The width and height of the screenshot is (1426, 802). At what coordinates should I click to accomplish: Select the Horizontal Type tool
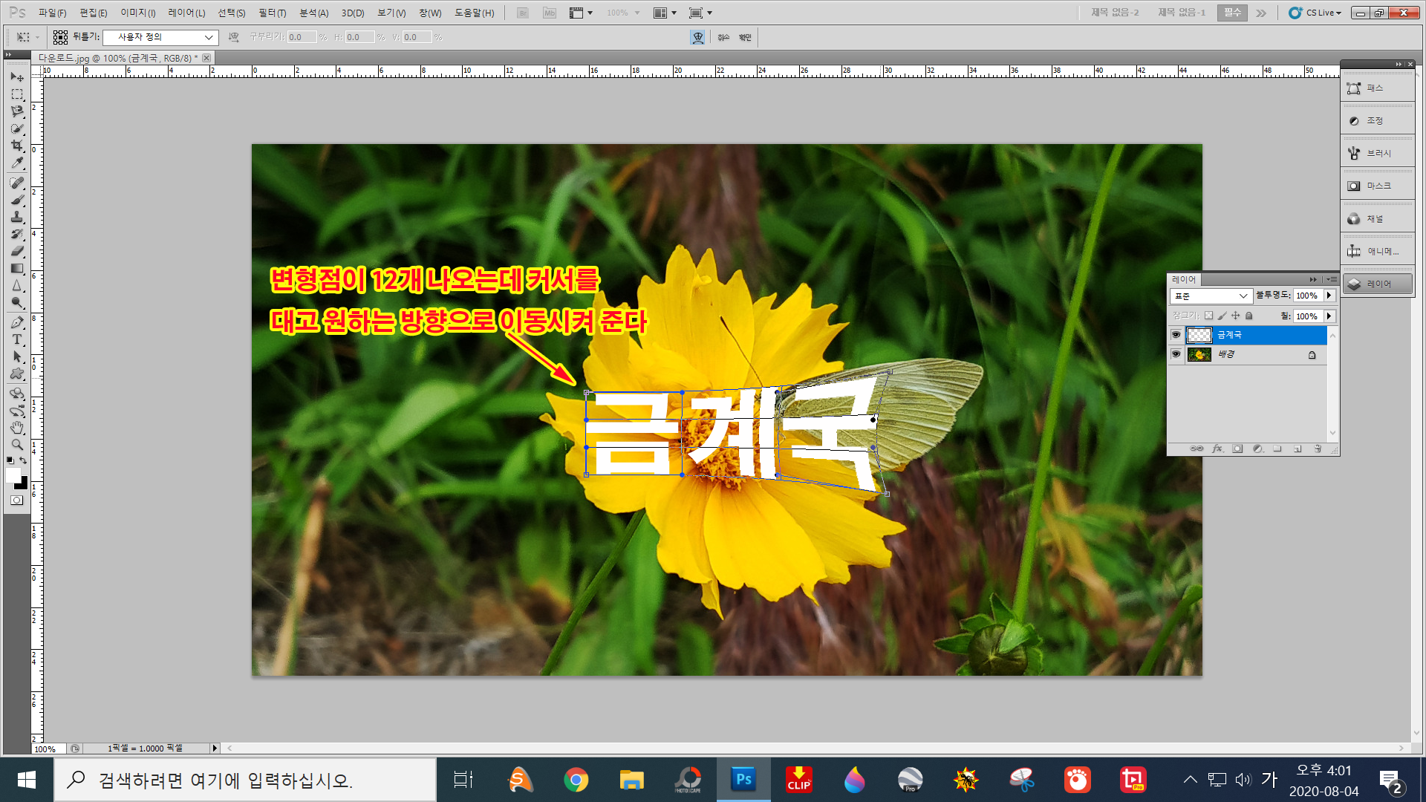point(17,339)
